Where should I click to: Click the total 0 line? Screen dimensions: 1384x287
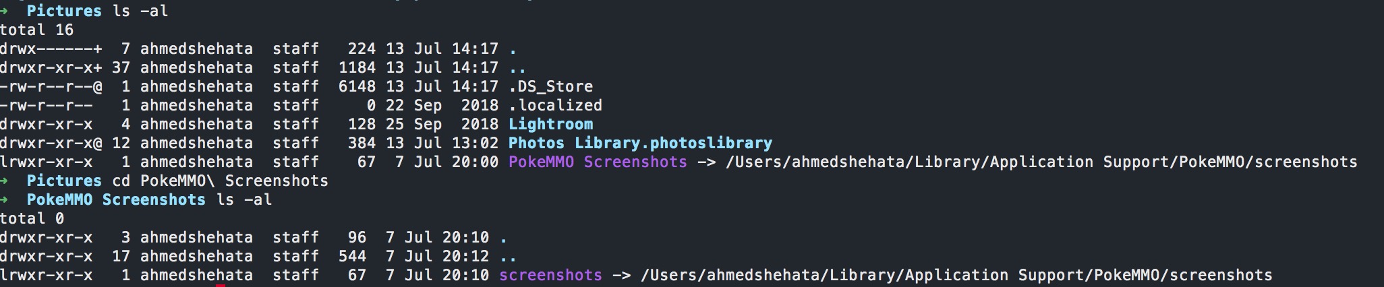(32, 218)
